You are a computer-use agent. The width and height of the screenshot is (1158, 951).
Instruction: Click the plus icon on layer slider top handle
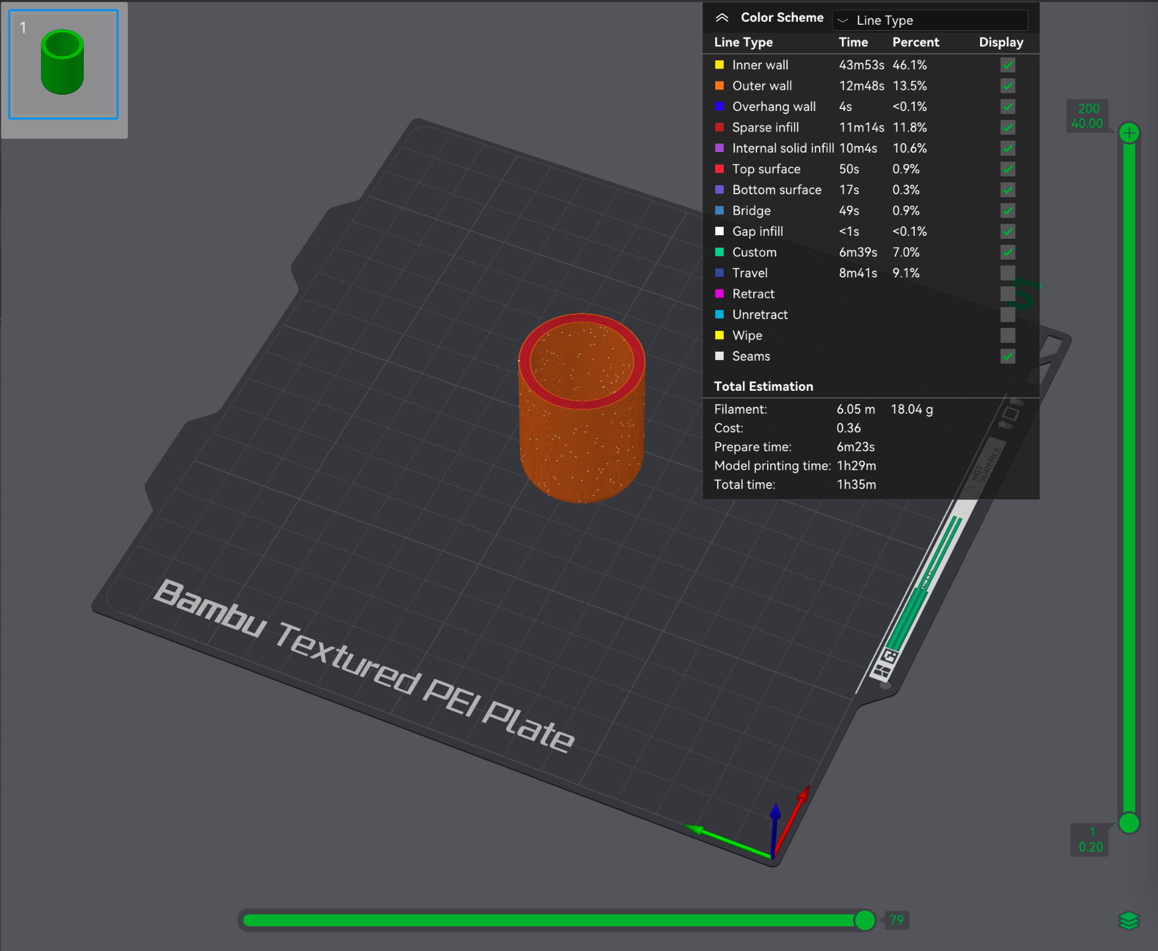pos(1129,133)
